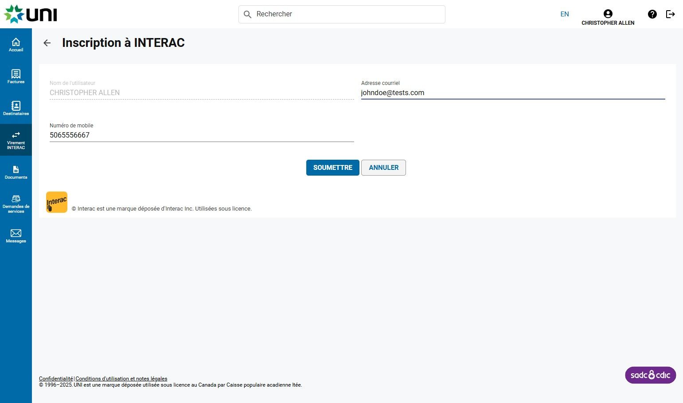The width and height of the screenshot is (683, 403).
Task: Open Factures in the sidebar
Action: (x=16, y=77)
